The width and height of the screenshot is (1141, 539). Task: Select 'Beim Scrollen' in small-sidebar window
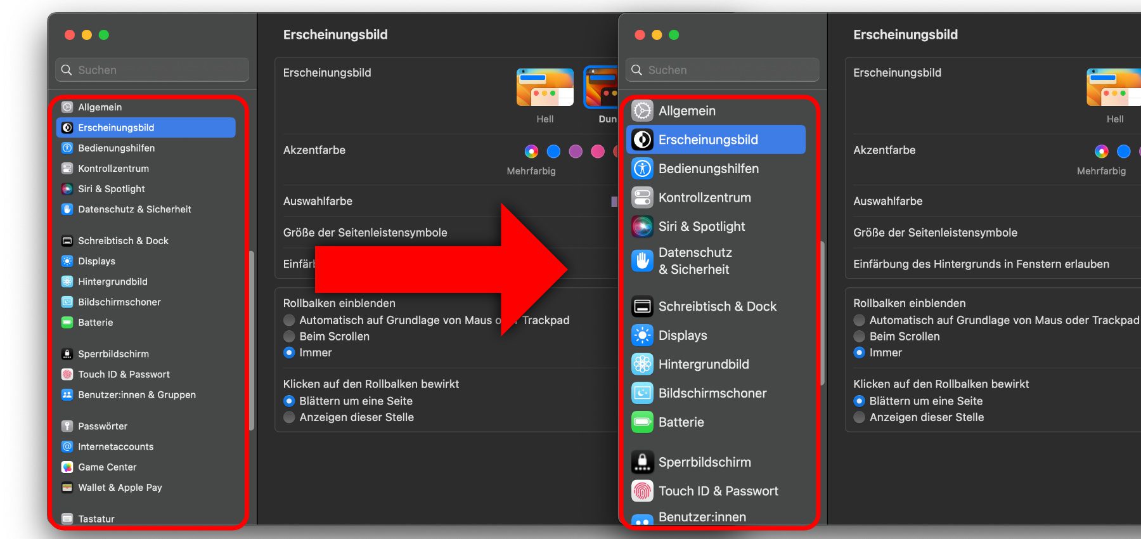tap(290, 337)
